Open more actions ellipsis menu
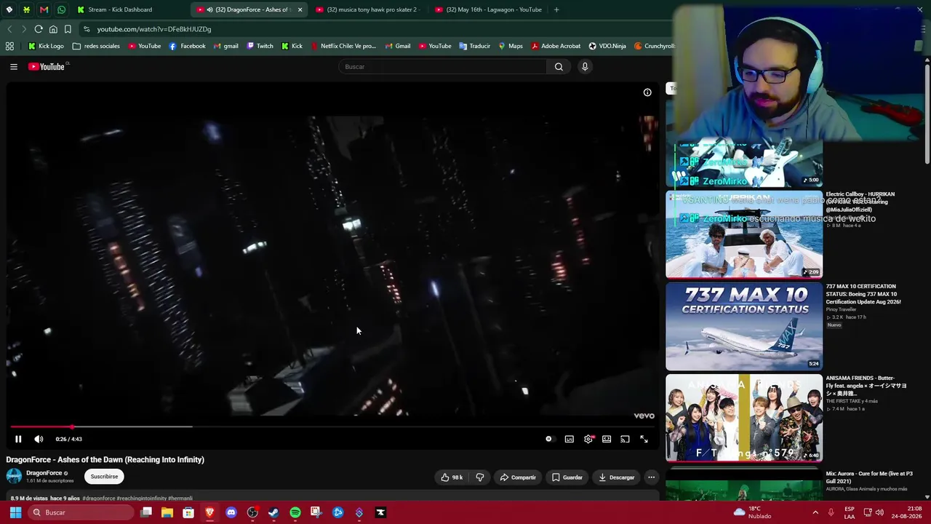 click(x=652, y=477)
